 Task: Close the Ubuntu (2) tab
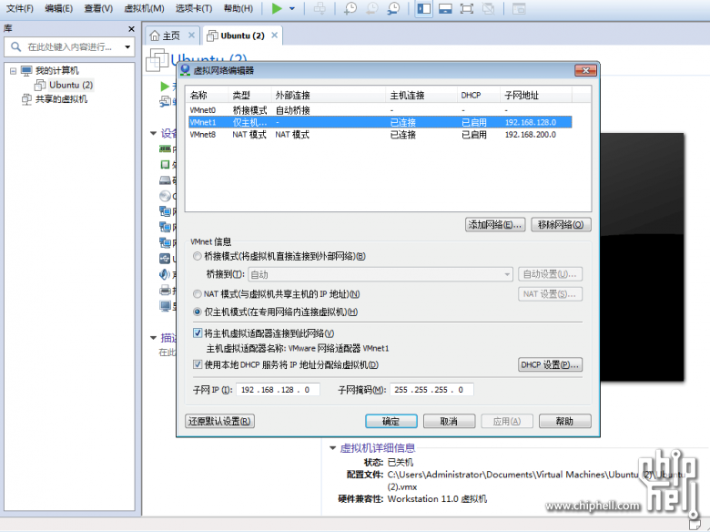[274, 36]
